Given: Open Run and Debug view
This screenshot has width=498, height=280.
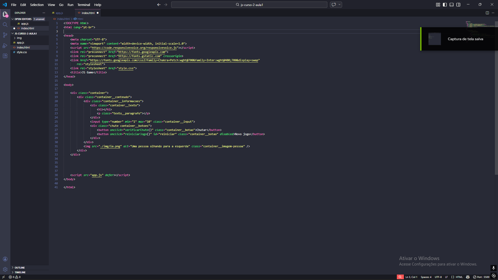Looking at the screenshot, I should (x=5, y=46).
